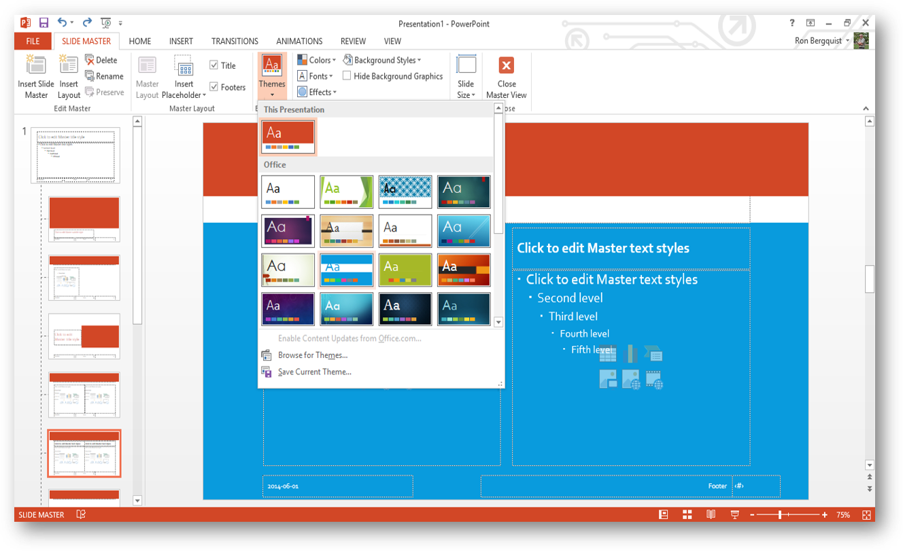Click the spell check icon in status bar

click(81, 515)
